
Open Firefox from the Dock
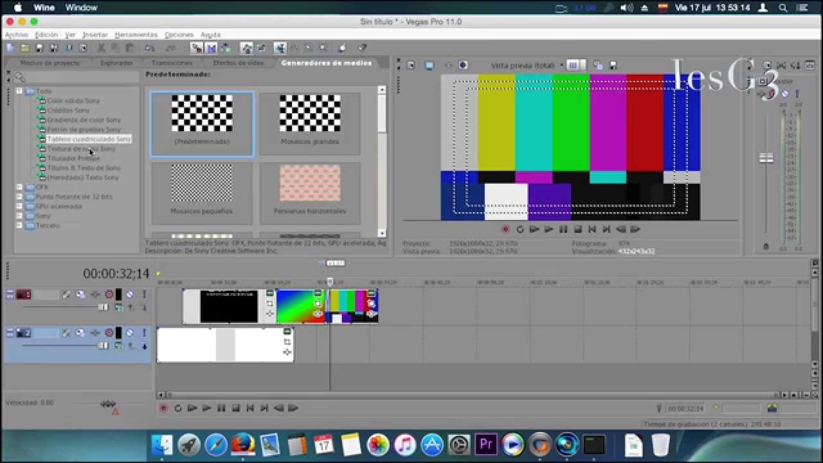(x=242, y=444)
